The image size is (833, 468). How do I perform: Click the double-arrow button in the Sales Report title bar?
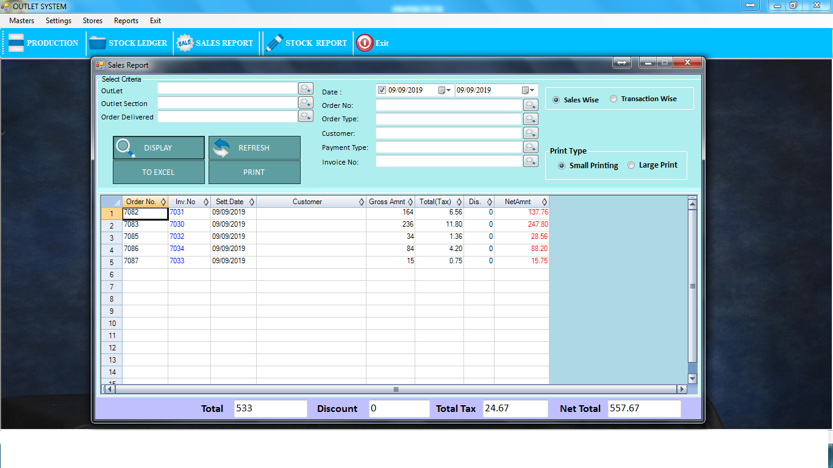point(622,62)
